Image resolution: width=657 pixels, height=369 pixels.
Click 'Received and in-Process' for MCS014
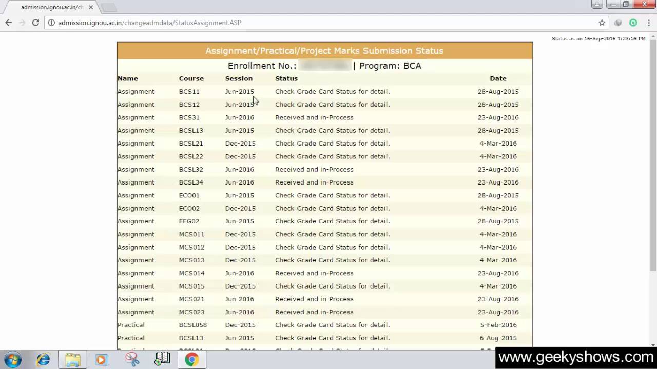pos(314,273)
